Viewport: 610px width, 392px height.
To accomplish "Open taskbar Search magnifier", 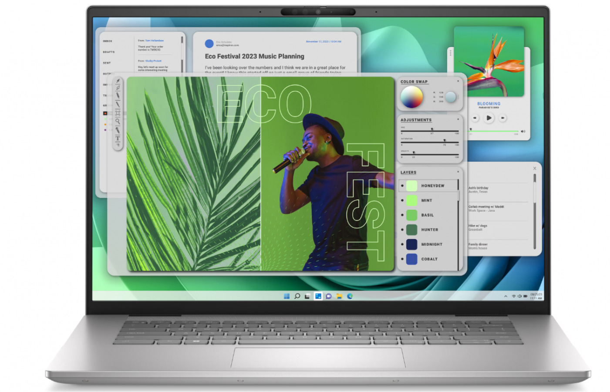I will [297, 296].
